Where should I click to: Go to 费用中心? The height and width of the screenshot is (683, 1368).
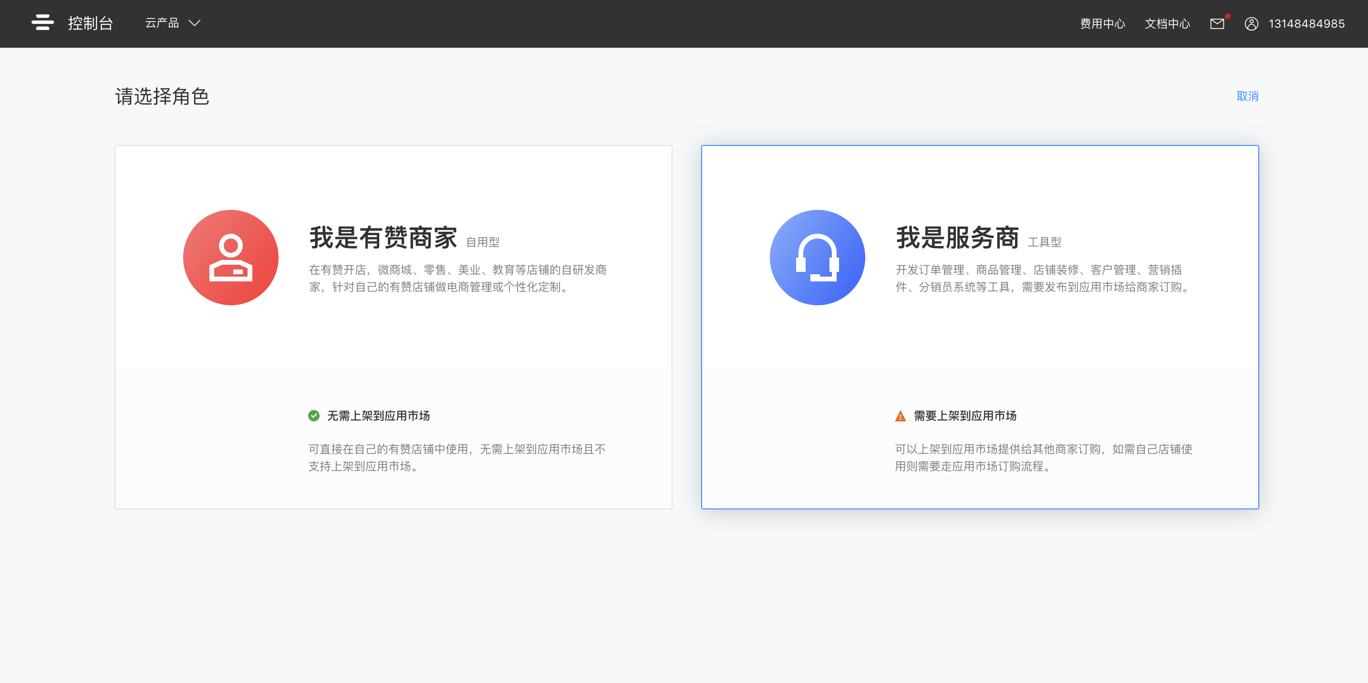click(1102, 24)
